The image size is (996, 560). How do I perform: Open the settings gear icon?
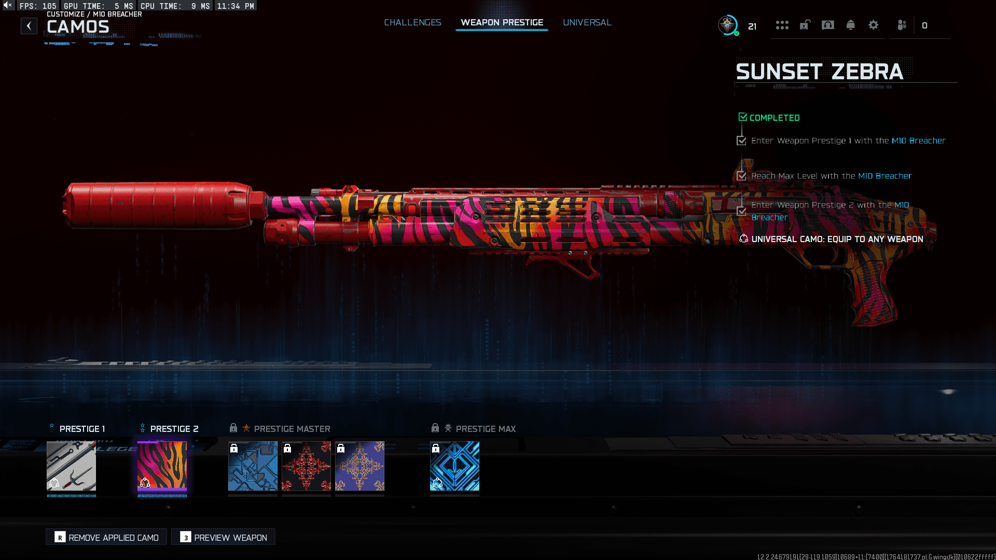click(x=874, y=25)
